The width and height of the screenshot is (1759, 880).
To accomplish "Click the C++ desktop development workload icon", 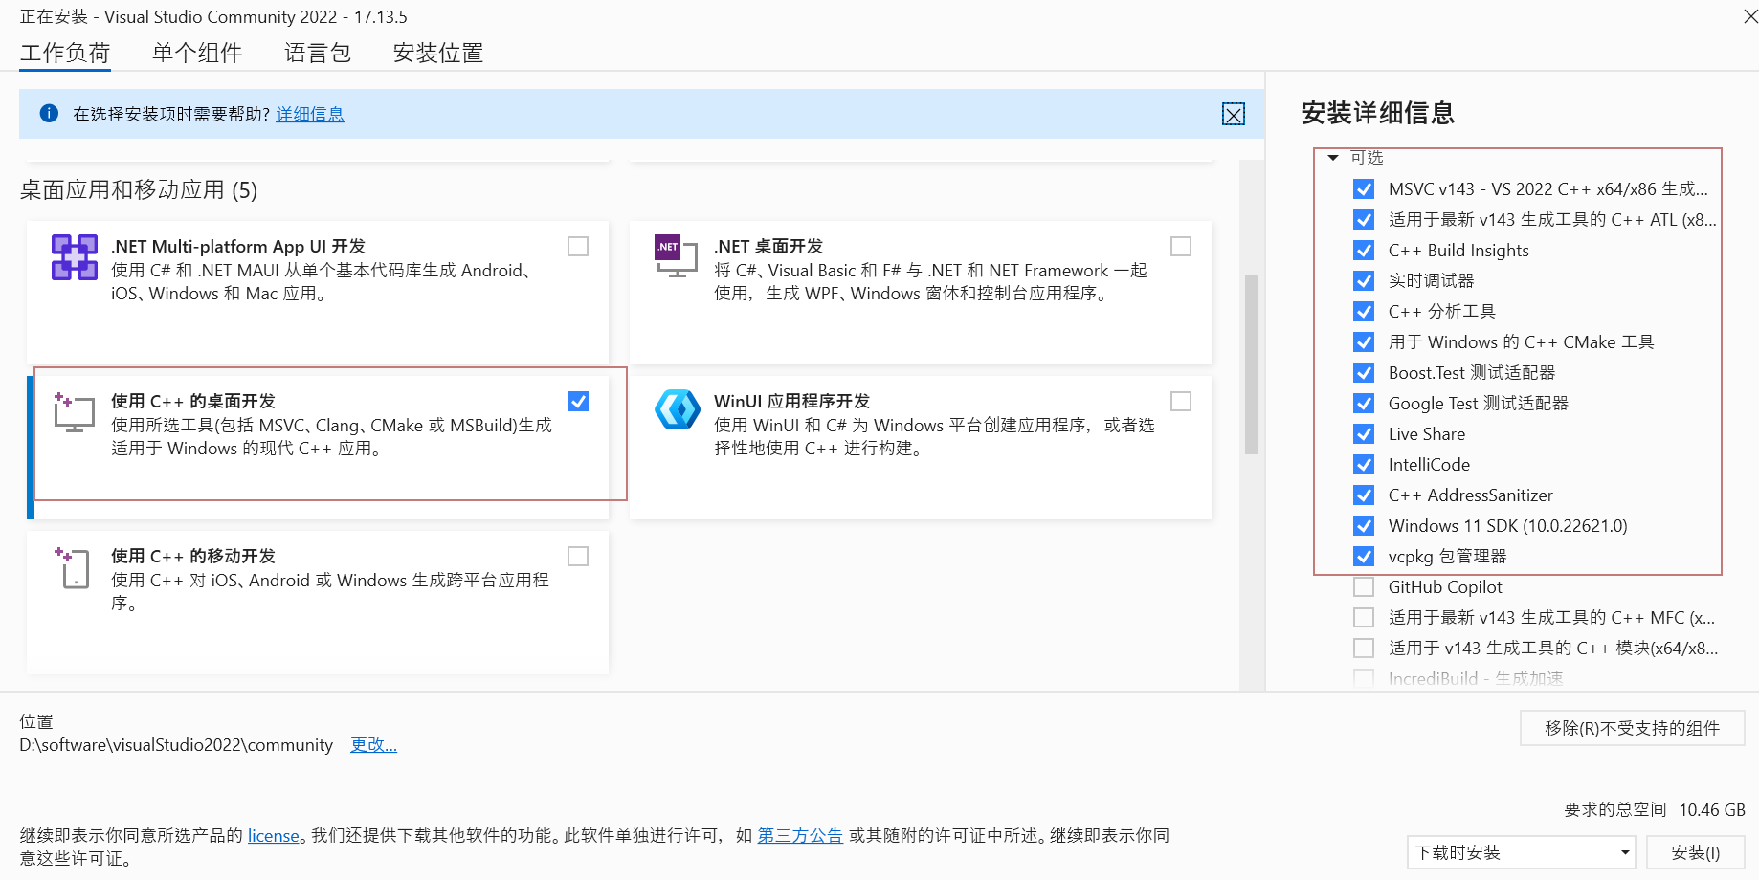I will point(74,412).
